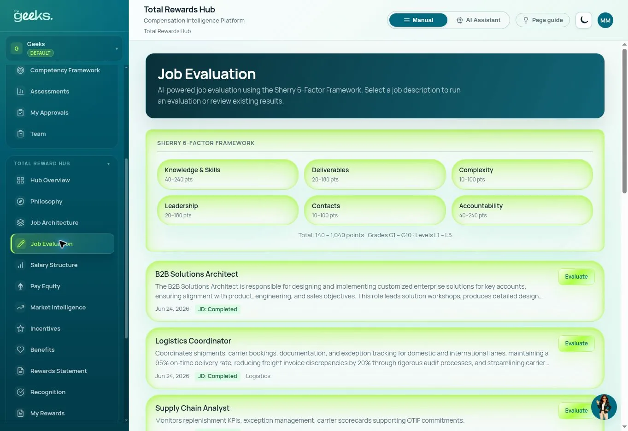Click the Competency Framework target icon
This screenshot has width=628, height=431.
point(20,70)
